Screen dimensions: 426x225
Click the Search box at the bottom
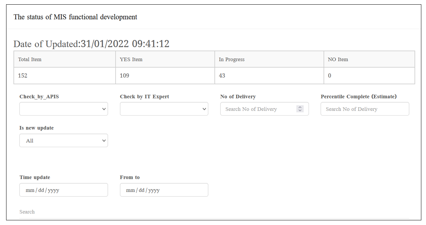click(x=214, y=212)
